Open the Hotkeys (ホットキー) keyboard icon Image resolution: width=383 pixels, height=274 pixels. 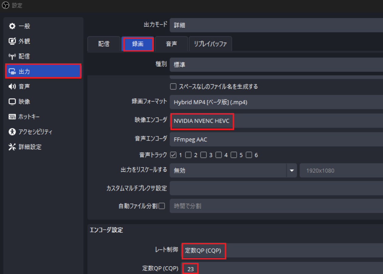point(12,117)
